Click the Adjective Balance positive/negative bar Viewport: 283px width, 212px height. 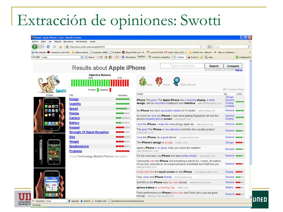[100, 83]
